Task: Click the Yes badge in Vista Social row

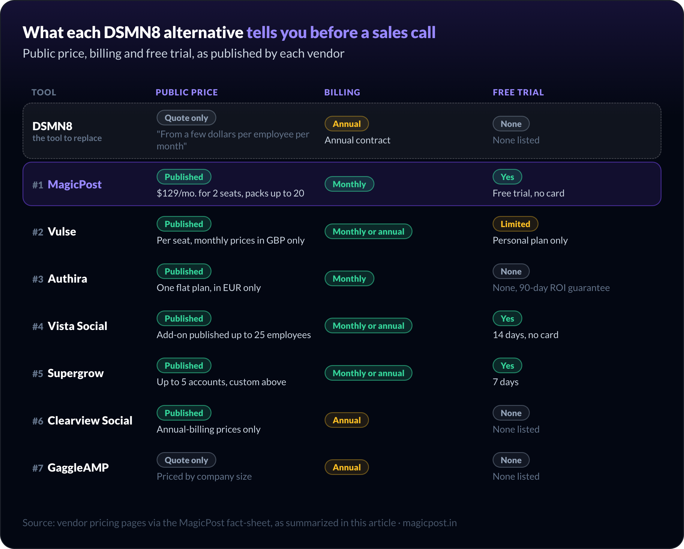Action: [507, 318]
